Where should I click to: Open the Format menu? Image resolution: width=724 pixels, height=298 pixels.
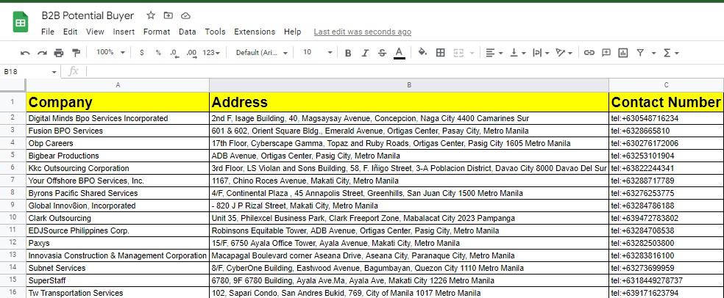157,32
